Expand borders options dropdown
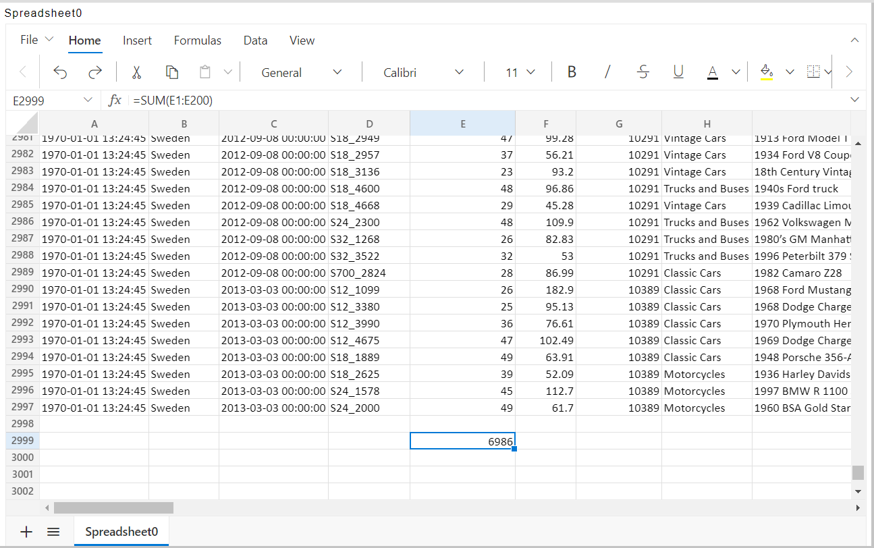 pos(828,72)
